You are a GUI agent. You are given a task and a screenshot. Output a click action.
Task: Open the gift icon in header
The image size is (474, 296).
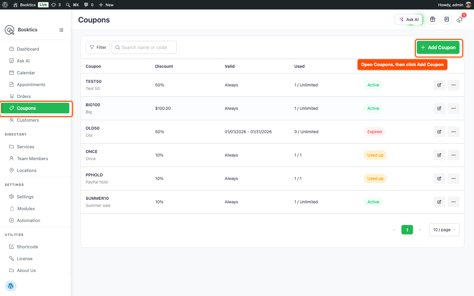pyautogui.click(x=433, y=20)
